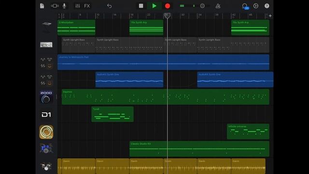Select the last 70s Synth Arp region
The height and width of the screenshot is (174, 309).
click(250, 28)
